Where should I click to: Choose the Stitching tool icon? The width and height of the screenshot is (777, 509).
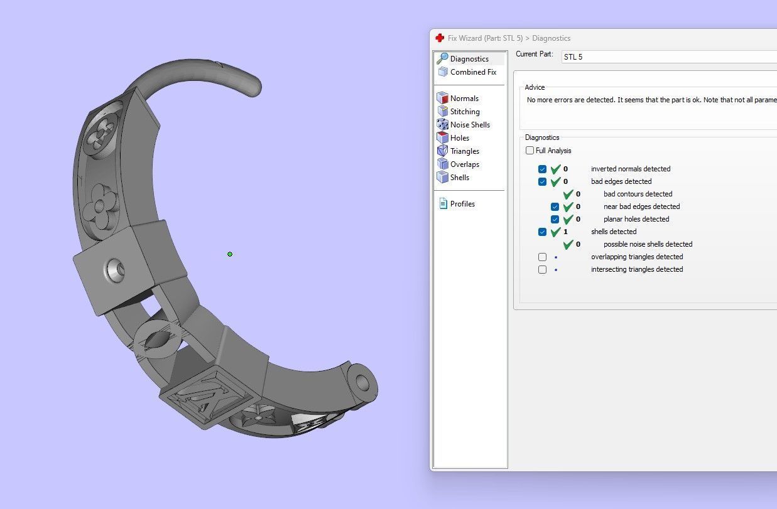[442, 111]
